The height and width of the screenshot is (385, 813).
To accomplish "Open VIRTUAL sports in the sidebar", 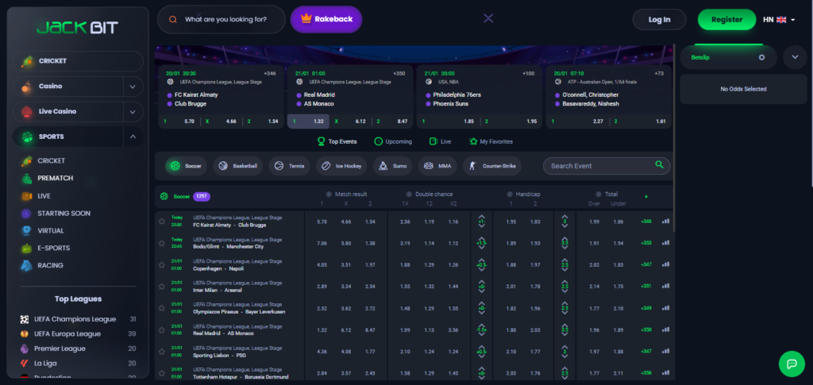I will (51, 230).
